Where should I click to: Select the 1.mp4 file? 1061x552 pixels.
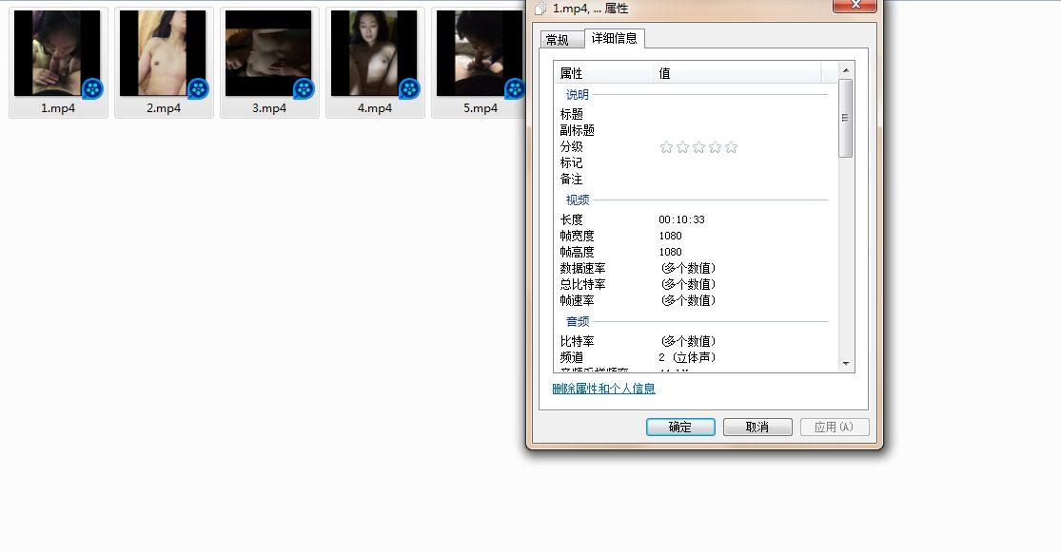click(x=58, y=62)
